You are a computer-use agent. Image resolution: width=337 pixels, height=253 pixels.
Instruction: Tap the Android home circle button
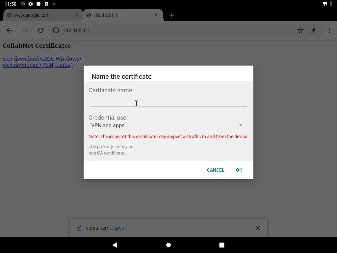(168, 245)
